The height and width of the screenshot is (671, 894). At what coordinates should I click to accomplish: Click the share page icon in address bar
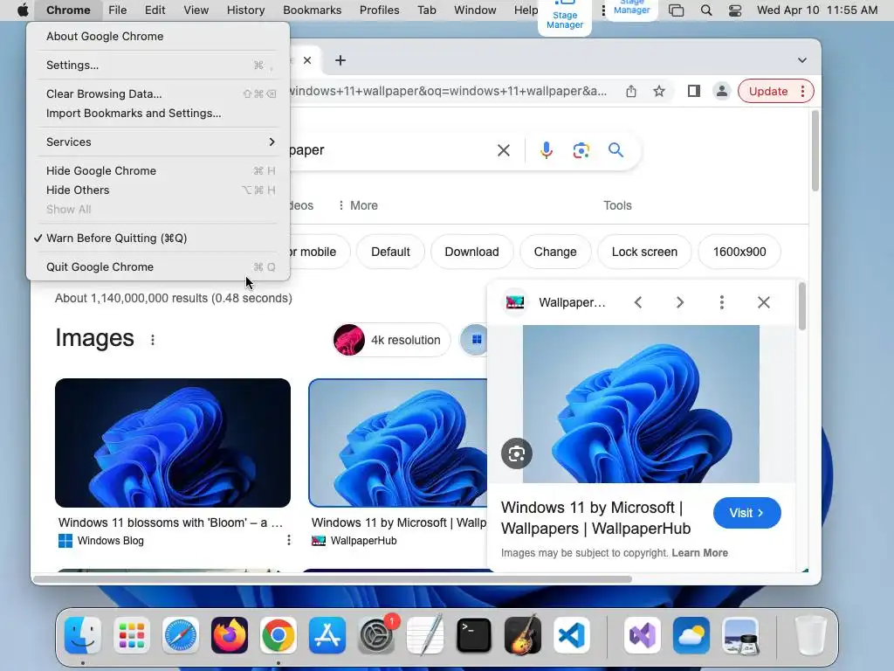pos(630,91)
